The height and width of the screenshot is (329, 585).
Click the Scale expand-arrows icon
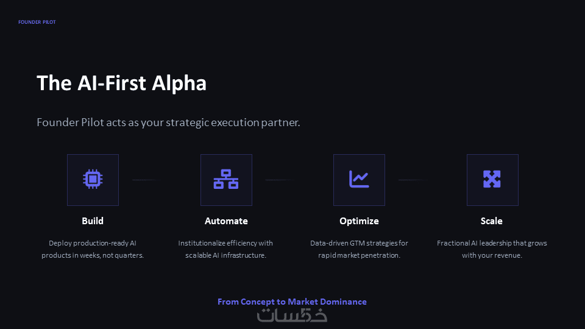[x=492, y=179]
